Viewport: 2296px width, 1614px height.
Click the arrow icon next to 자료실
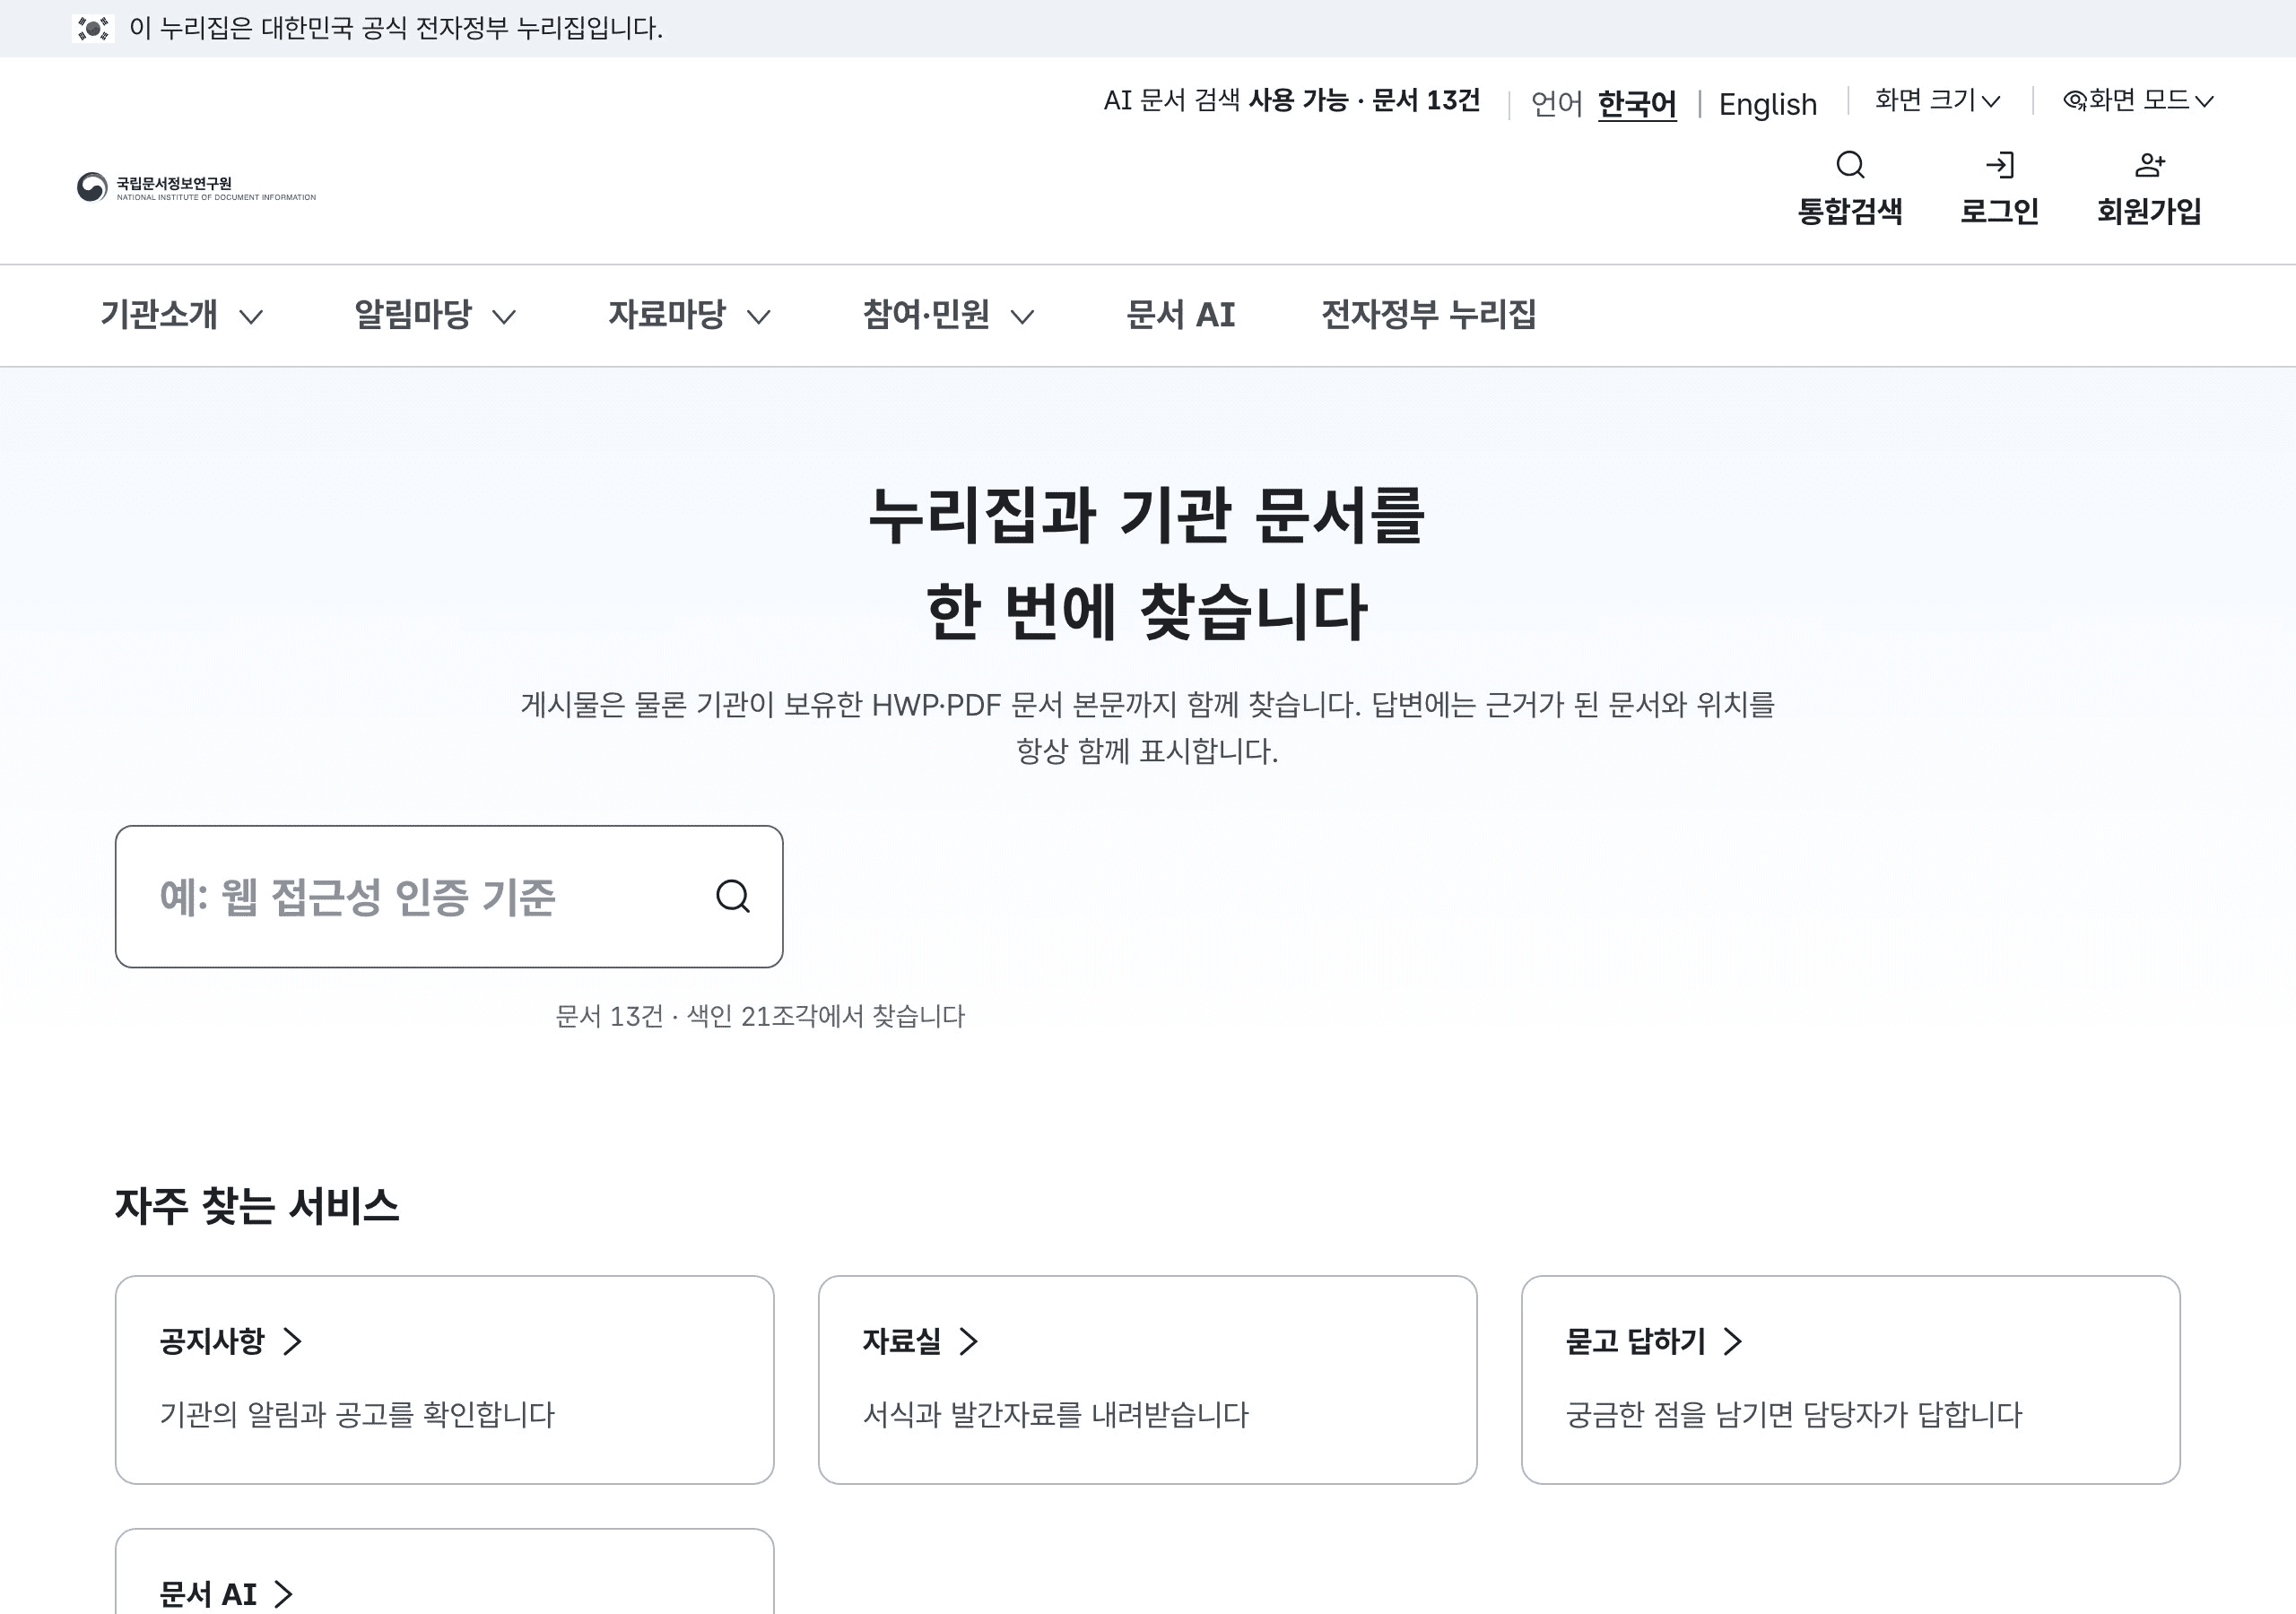point(968,1341)
